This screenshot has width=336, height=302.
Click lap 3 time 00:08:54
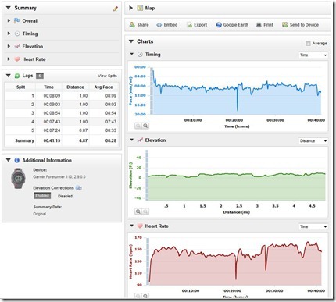52,113
